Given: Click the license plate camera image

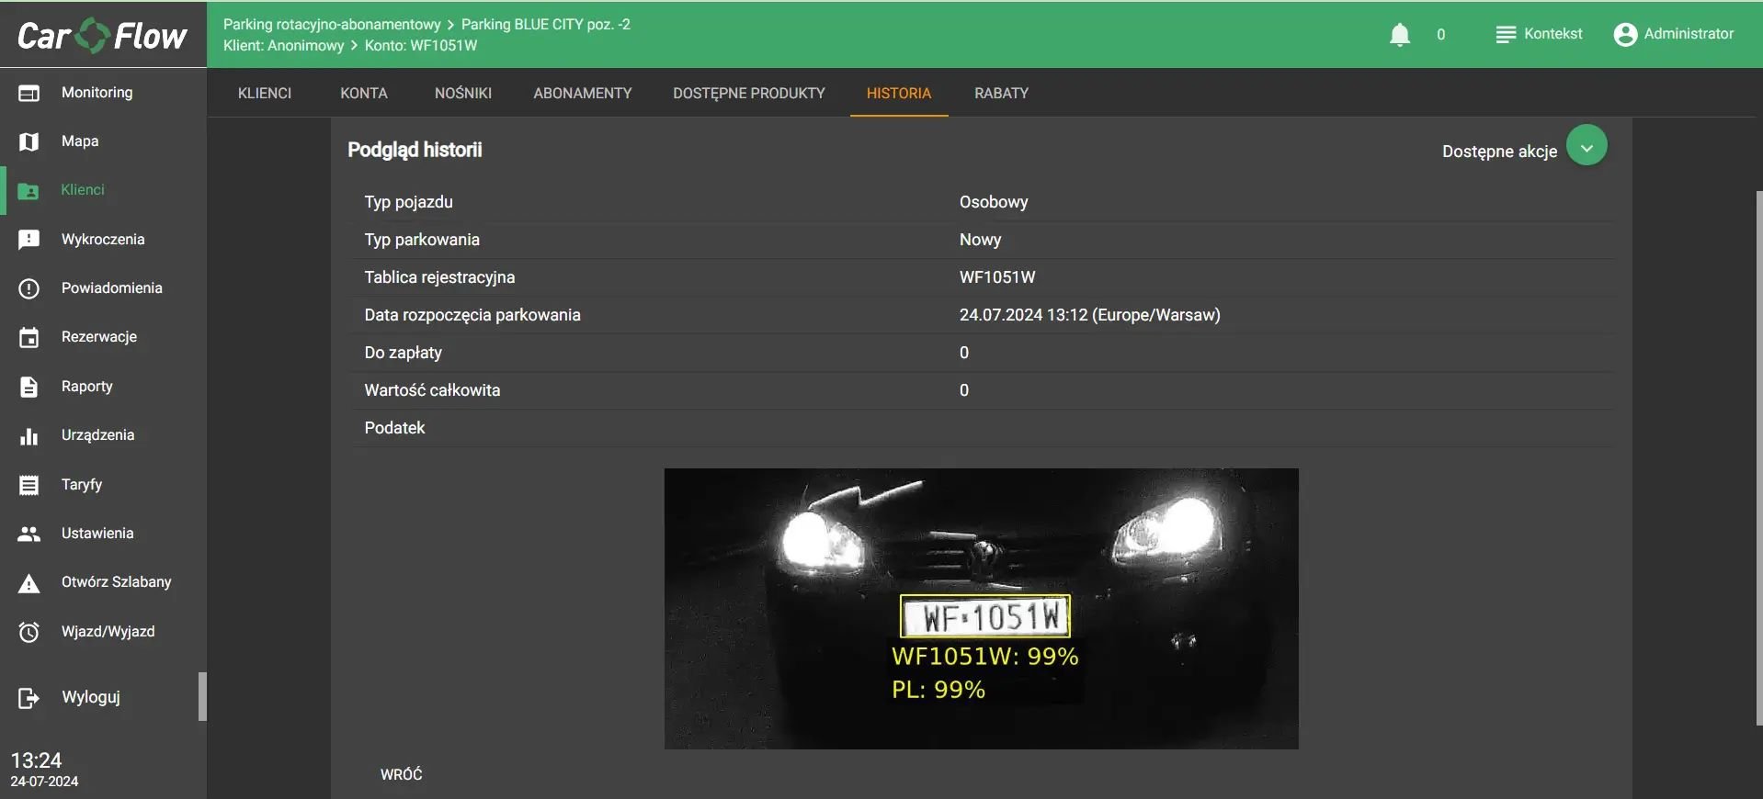Looking at the screenshot, I should pyautogui.click(x=981, y=608).
